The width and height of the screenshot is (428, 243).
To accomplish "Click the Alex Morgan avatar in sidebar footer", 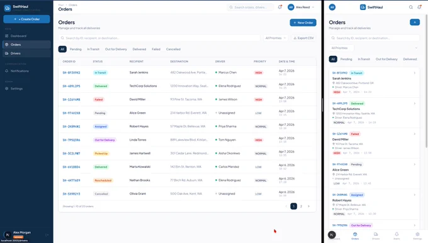I will coord(8,235).
